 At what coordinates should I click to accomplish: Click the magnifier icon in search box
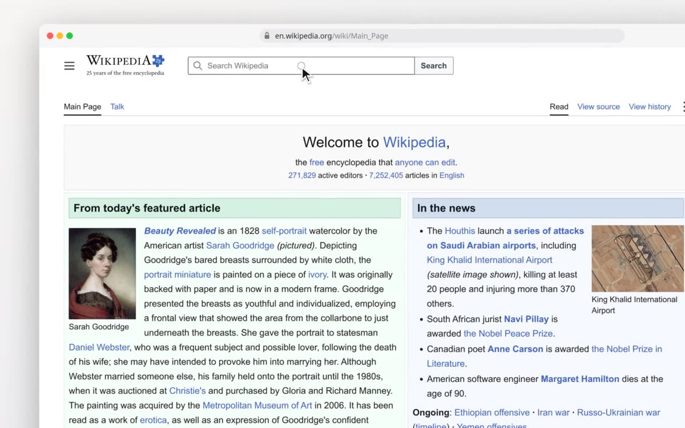click(198, 66)
